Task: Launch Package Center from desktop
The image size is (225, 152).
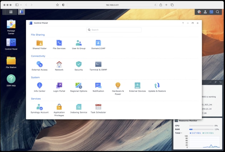Action: point(11,27)
